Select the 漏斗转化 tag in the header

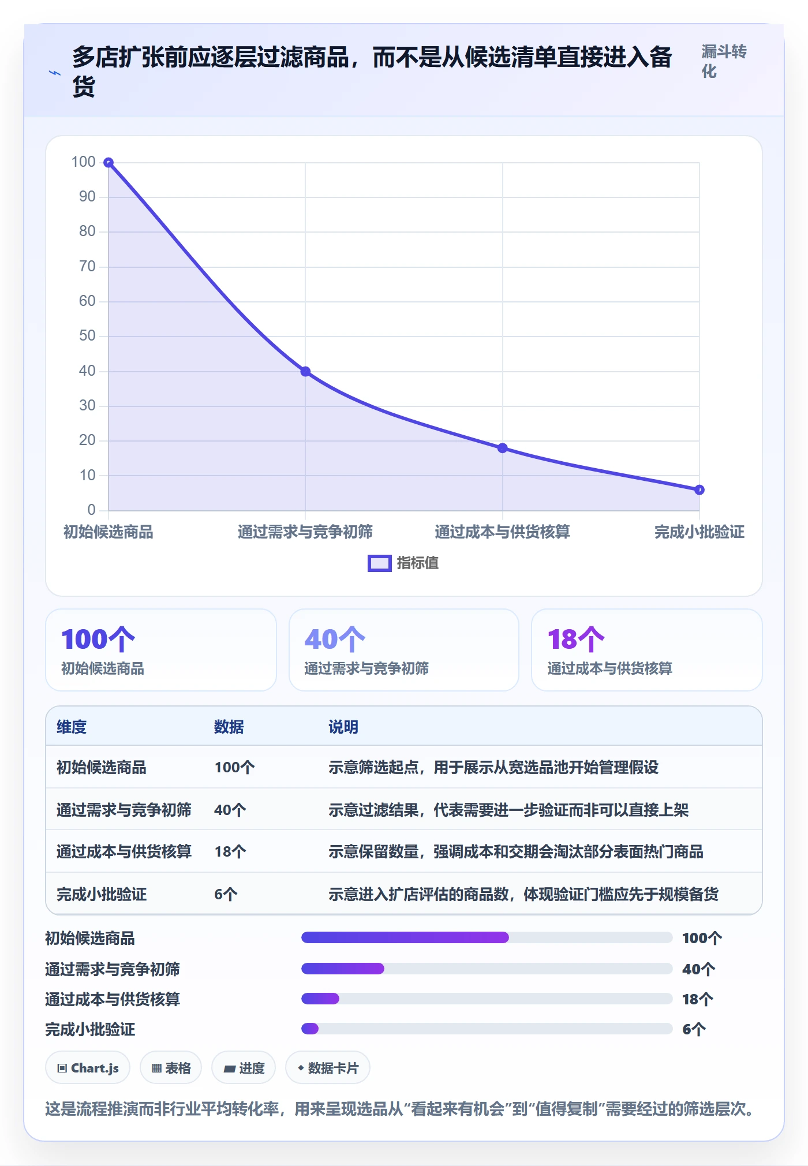(x=724, y=61)
